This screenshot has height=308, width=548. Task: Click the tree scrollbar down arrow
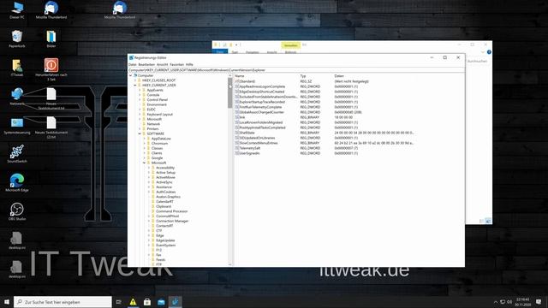pos(230,264)
